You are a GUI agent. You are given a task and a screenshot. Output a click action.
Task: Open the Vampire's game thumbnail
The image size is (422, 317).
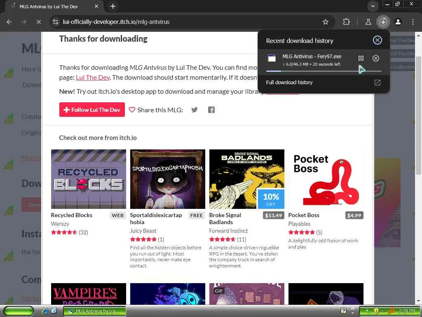click(89, 294)
